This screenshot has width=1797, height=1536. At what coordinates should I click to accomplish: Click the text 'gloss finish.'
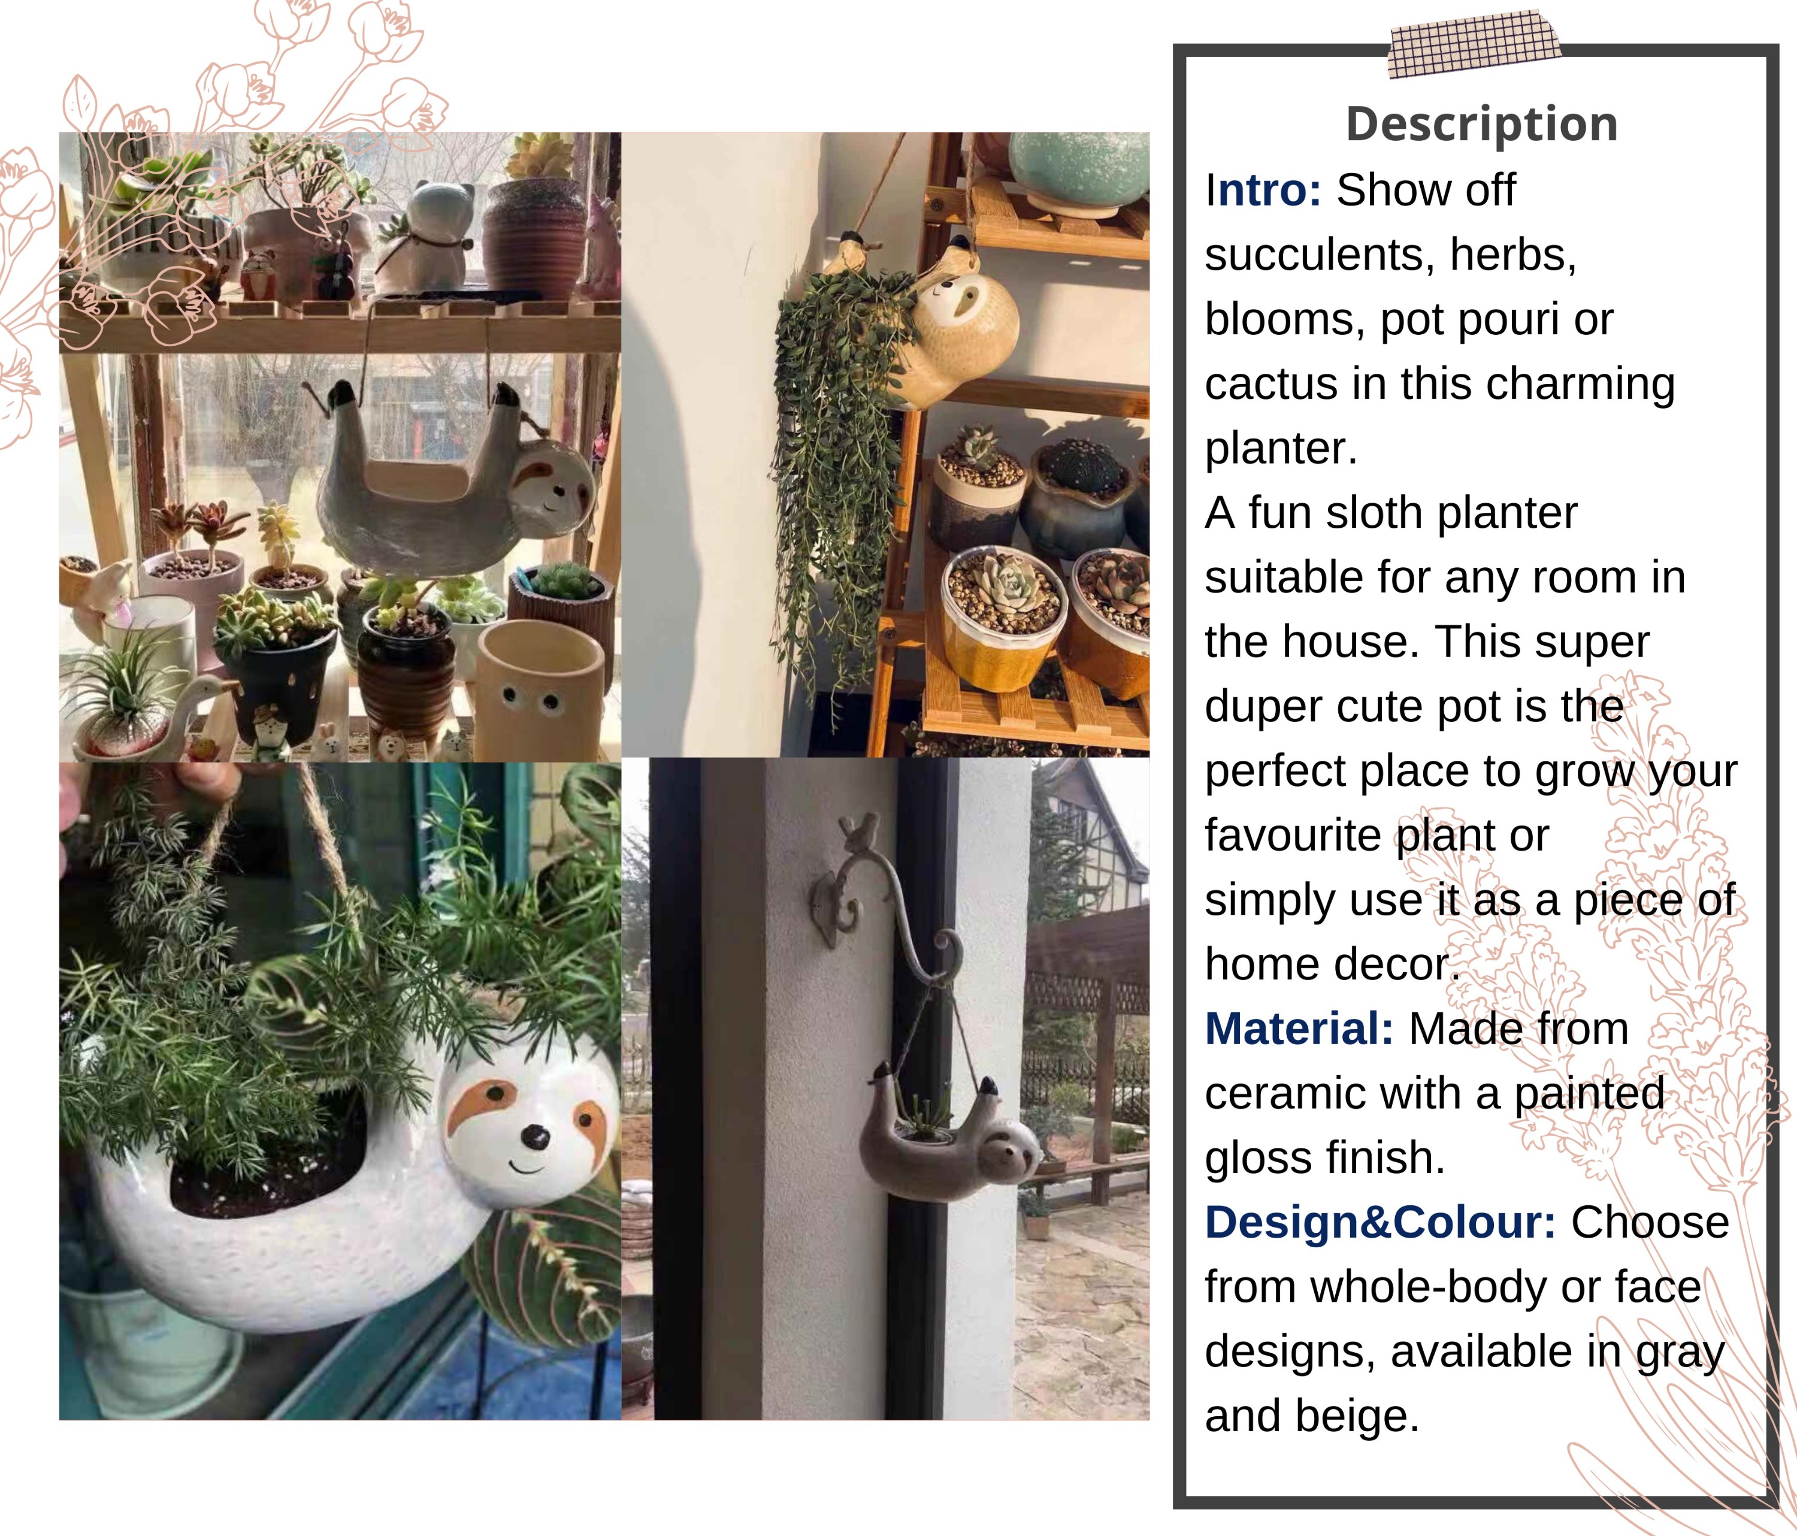1324,1158
